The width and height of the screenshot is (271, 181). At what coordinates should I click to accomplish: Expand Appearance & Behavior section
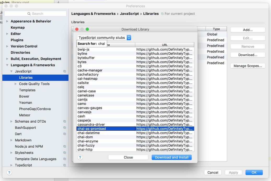click(7, 21)
